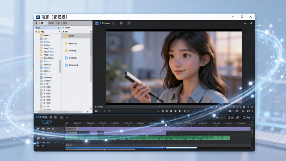Open the yellow Resing folder
The height and width of the screenshot is (161, 286).
[x=70, y=51]
